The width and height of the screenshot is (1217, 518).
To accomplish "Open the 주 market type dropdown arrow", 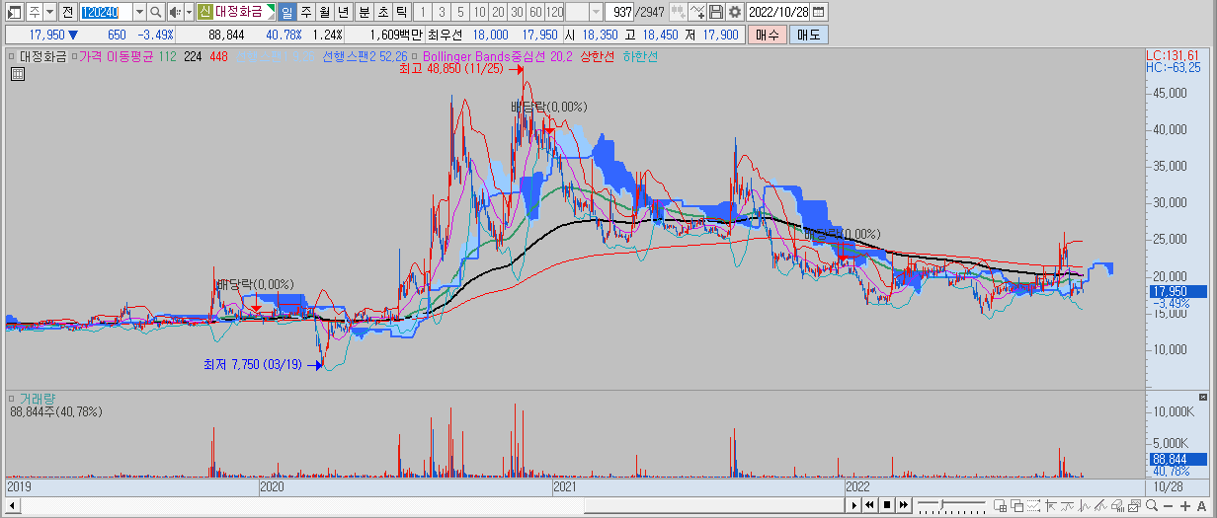I will click(x=49, y=12).
